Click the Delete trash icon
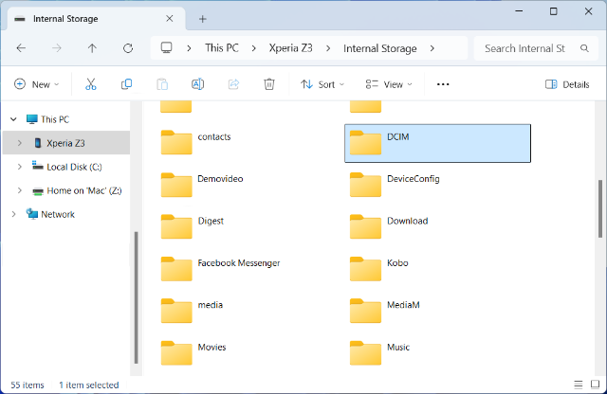Screen dimensions: 607x394 coord(269,84)
